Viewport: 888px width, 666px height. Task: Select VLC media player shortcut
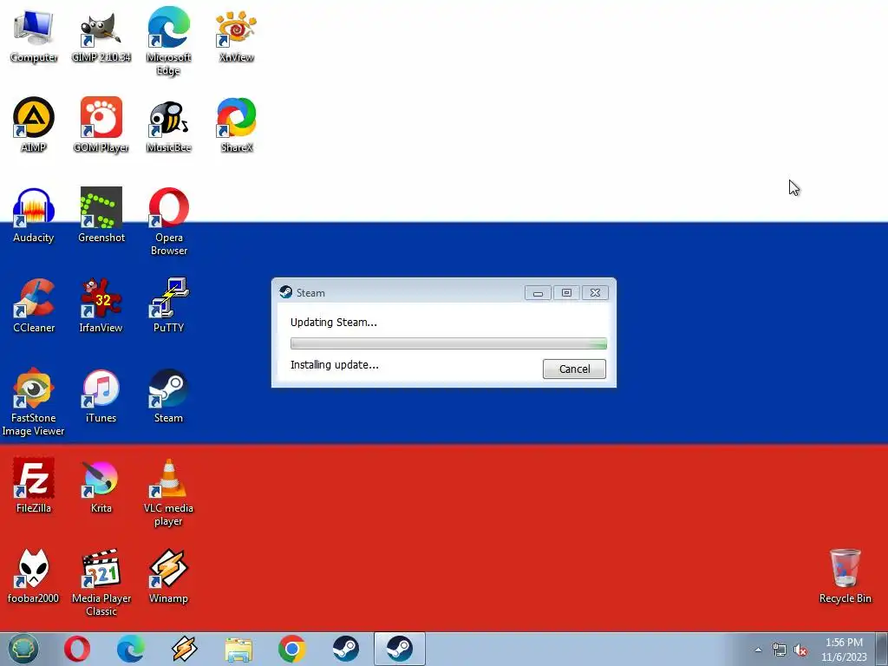(x=168, y=493)
